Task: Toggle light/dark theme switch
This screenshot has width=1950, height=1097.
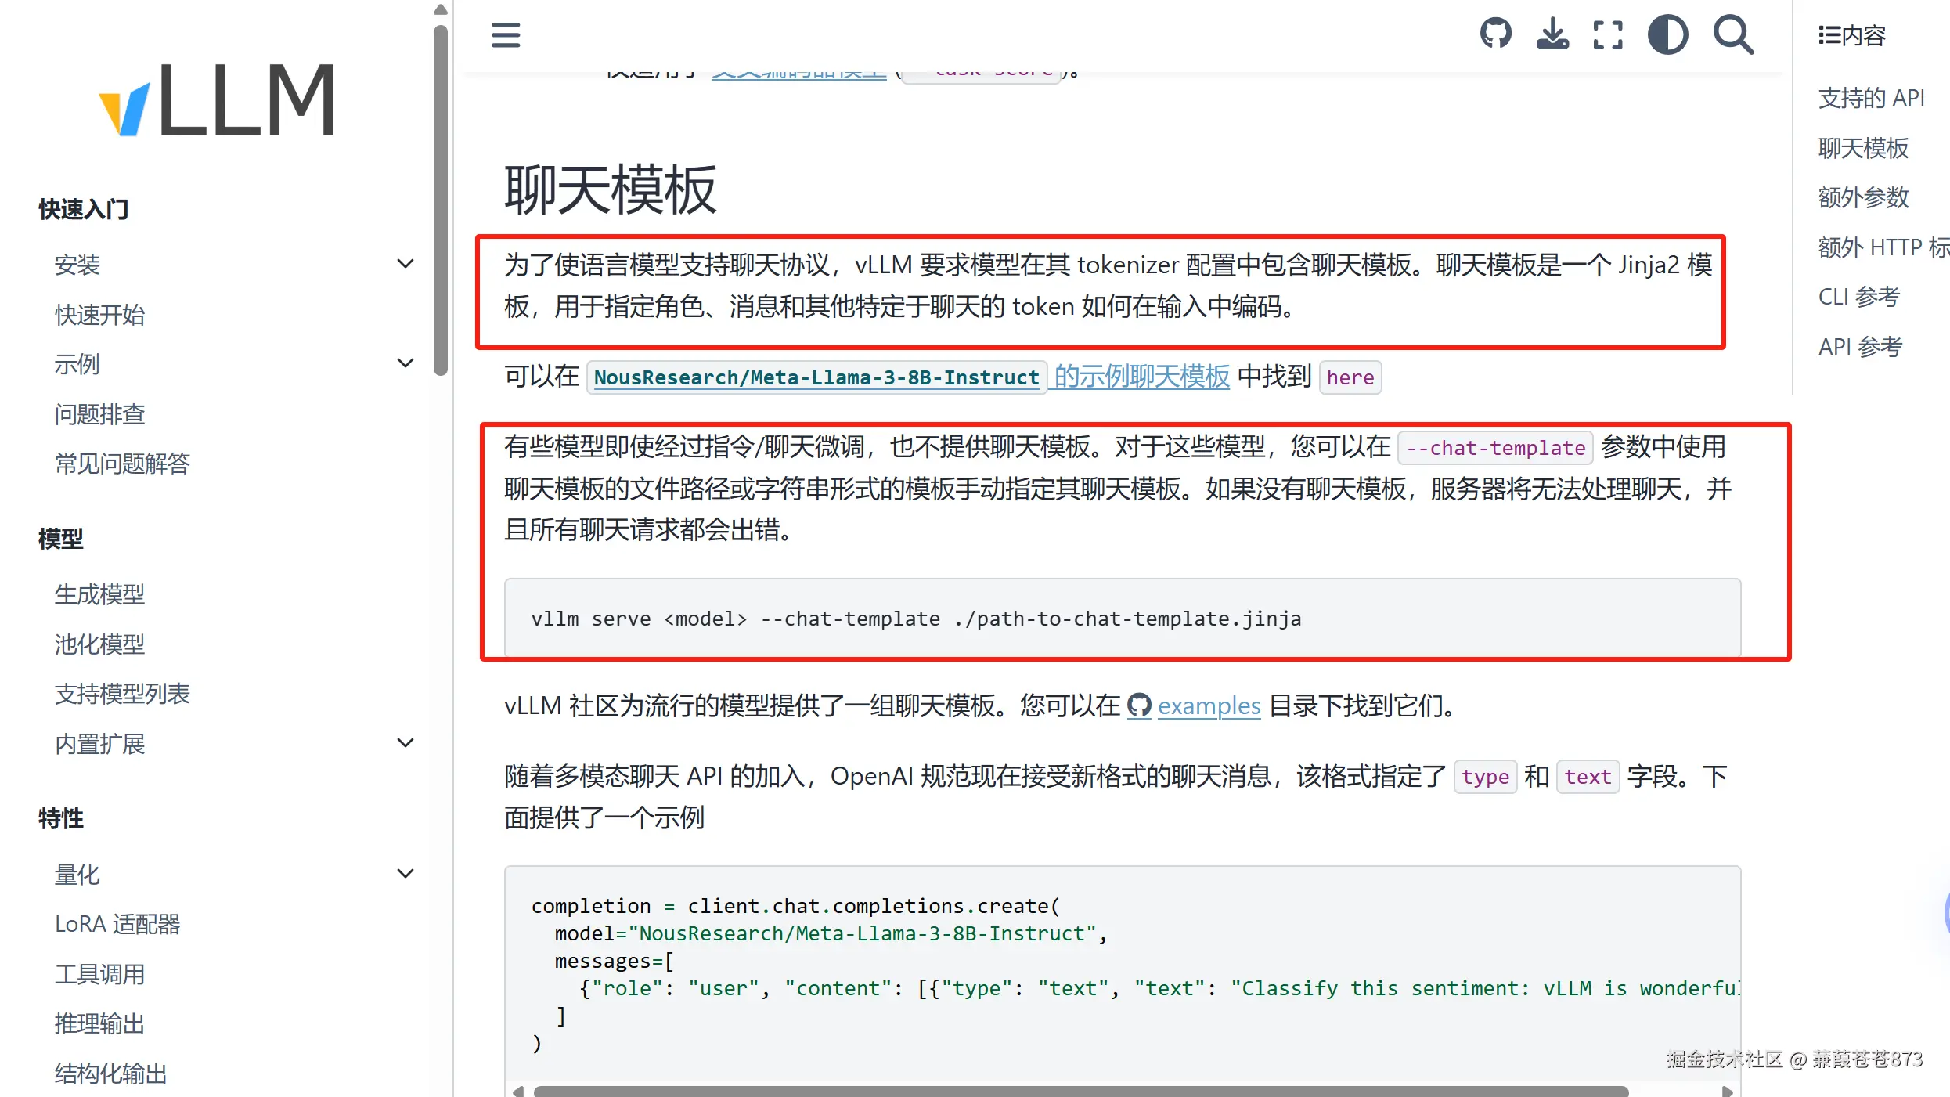Action: click(1667, 34)
